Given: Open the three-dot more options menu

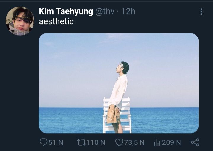Looking at the screenshot, I should (x=201, y=12).
